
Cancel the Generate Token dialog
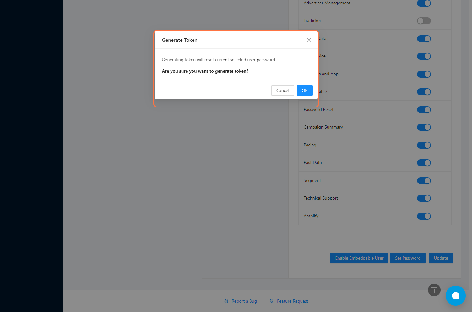283,90
